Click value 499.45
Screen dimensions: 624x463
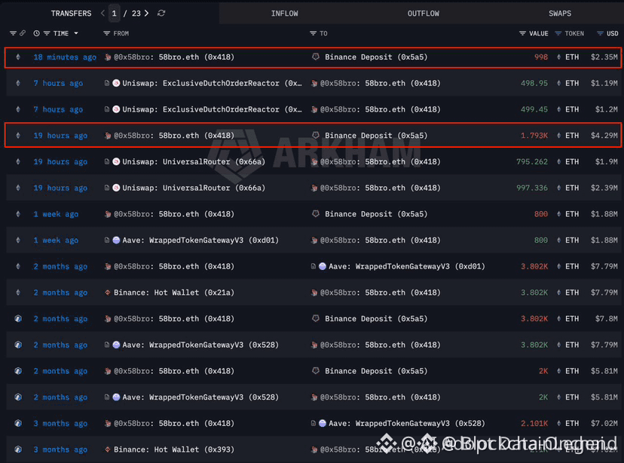(x=534, y=109)
